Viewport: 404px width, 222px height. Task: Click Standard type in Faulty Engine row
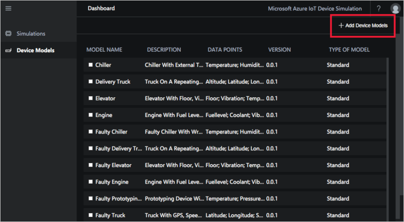(x=338, y=182)
